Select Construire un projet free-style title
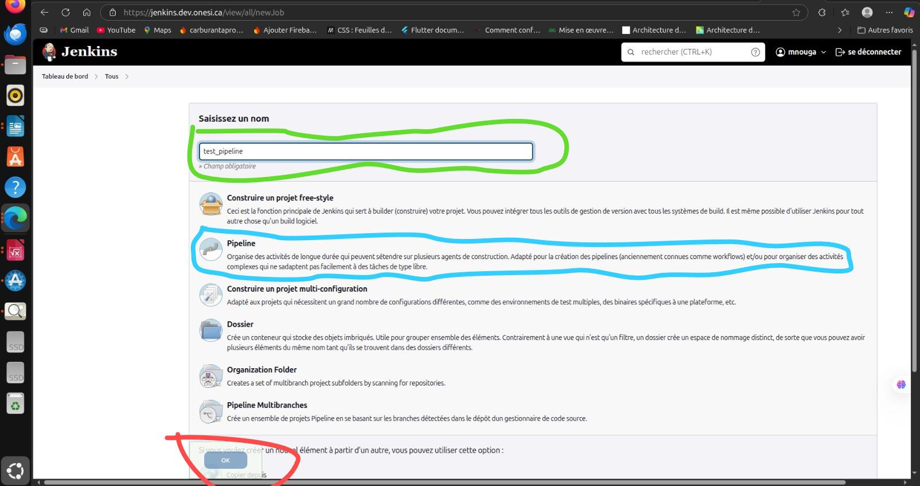This screenshot has width=920, height=486. tap(280, 198)
